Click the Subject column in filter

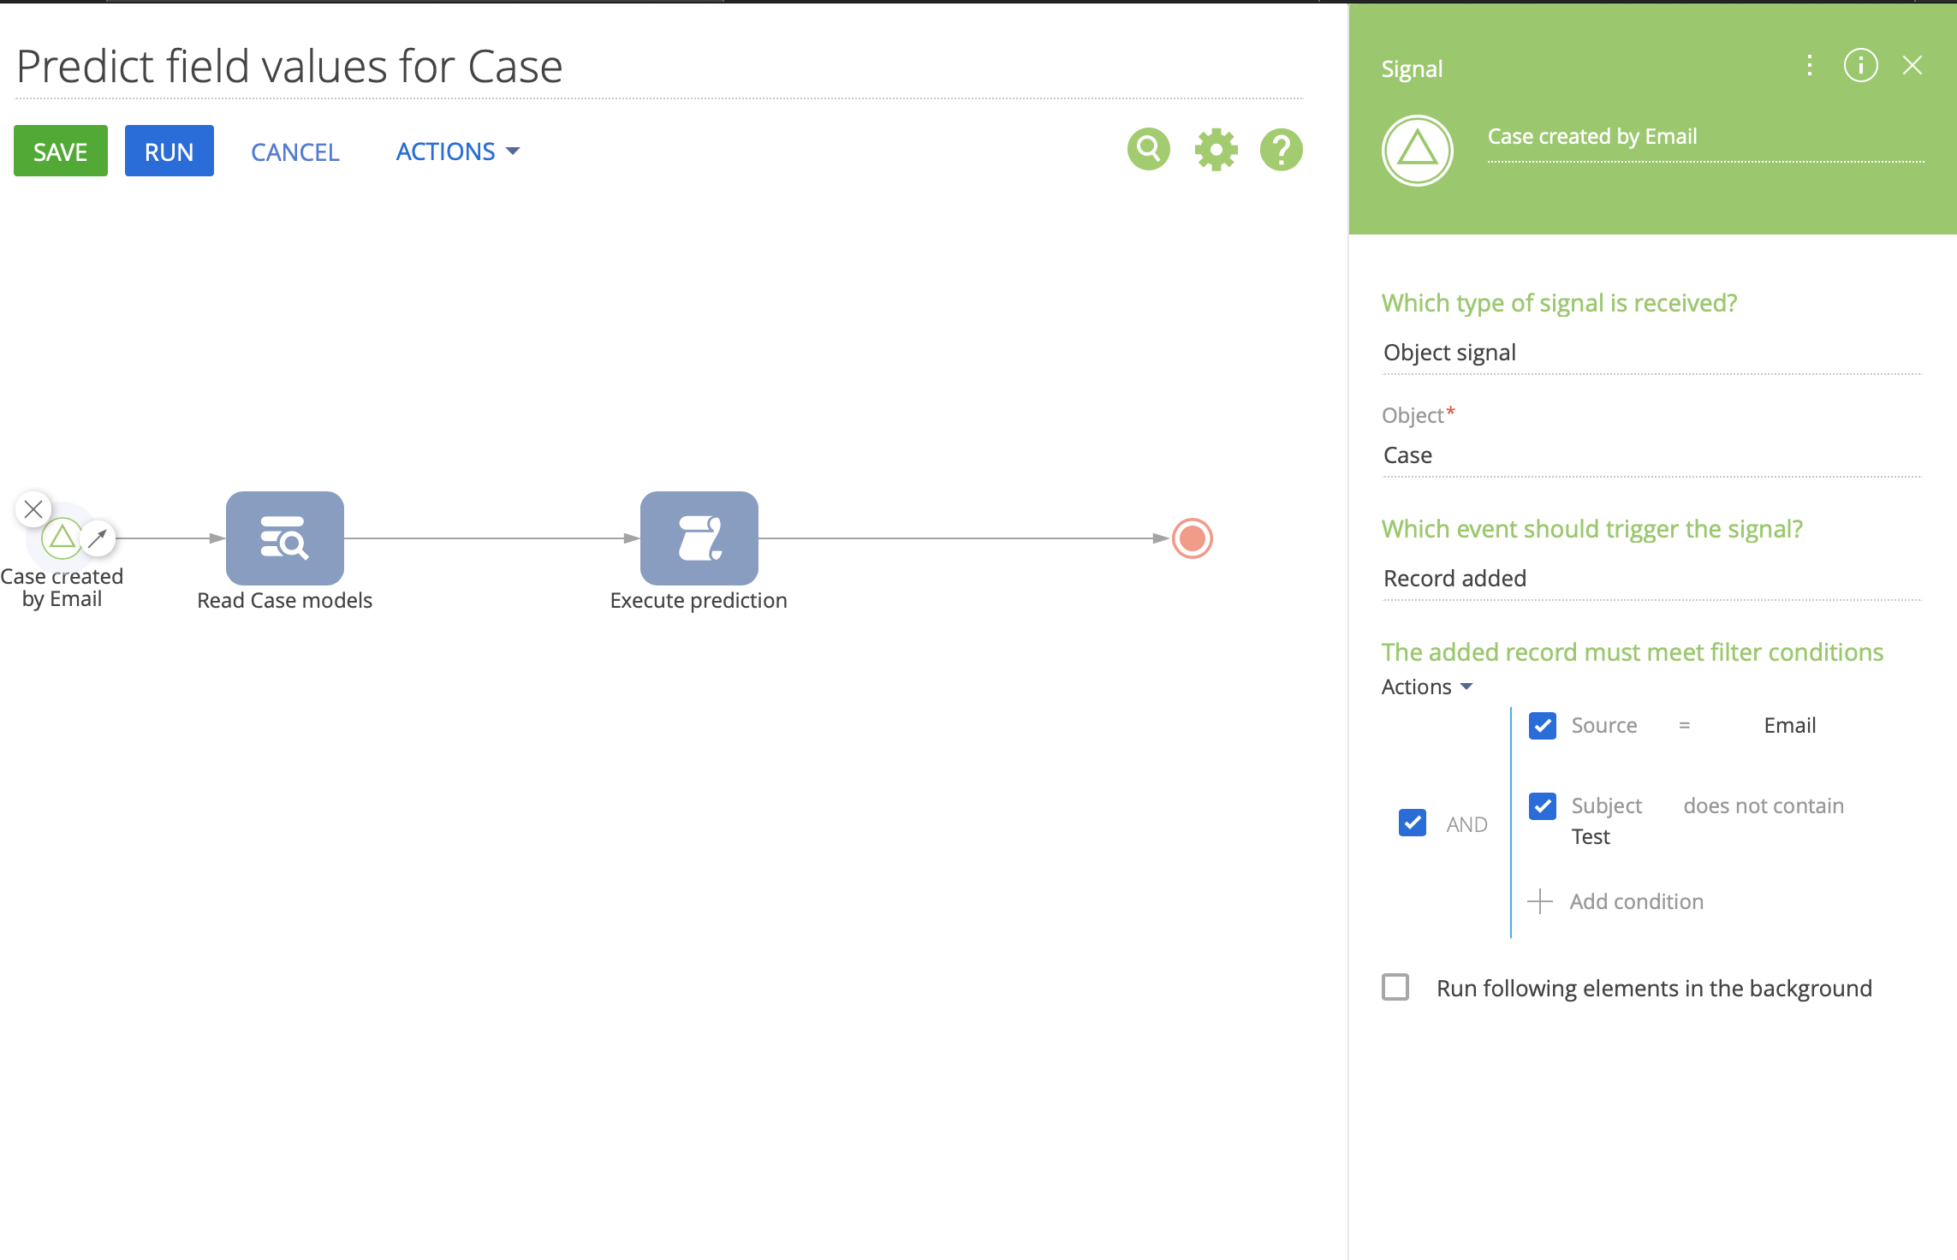1606,806
